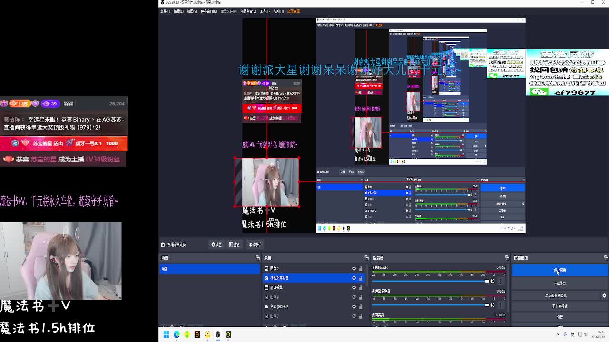
Task: Show the hidden 图像 7 source
Action: tap(354, 316)
